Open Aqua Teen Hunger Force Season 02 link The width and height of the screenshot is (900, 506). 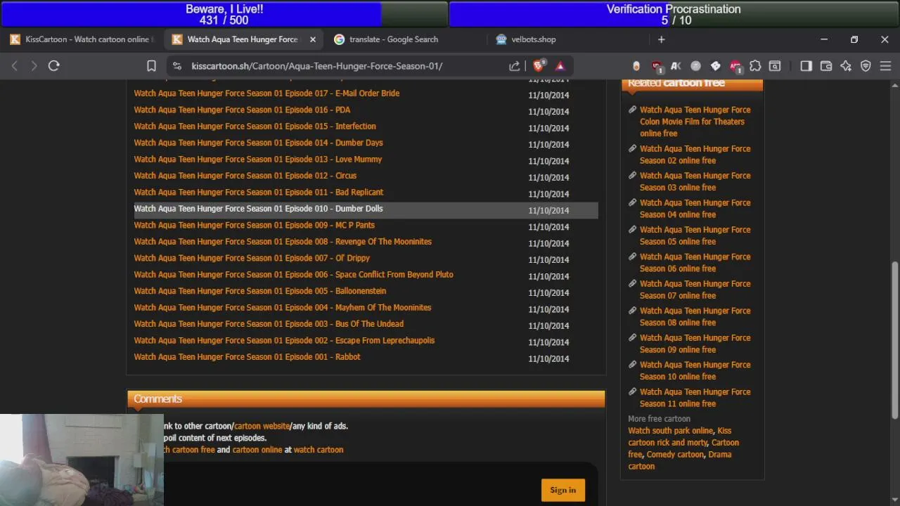click(695, 155)
